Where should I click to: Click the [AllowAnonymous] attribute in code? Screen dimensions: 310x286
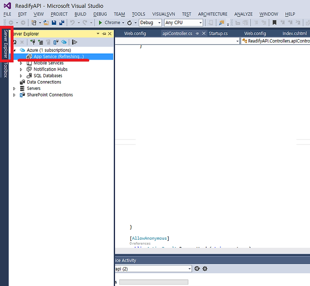pyautogui.click(x=149, y=238)
